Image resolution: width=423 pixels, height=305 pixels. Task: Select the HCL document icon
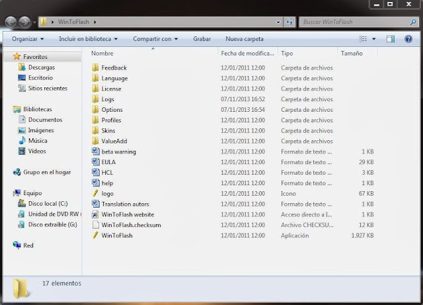coord(95,173)
